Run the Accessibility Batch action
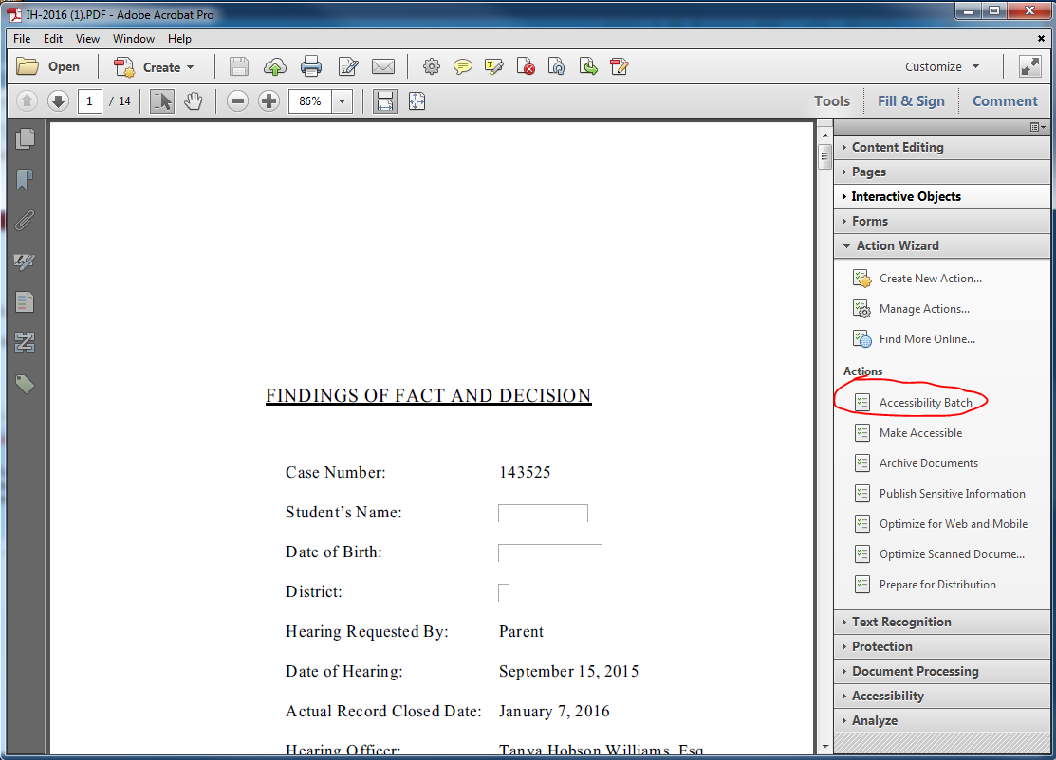The width and height of the screenshot is (1056, 760). click(925, 403)
